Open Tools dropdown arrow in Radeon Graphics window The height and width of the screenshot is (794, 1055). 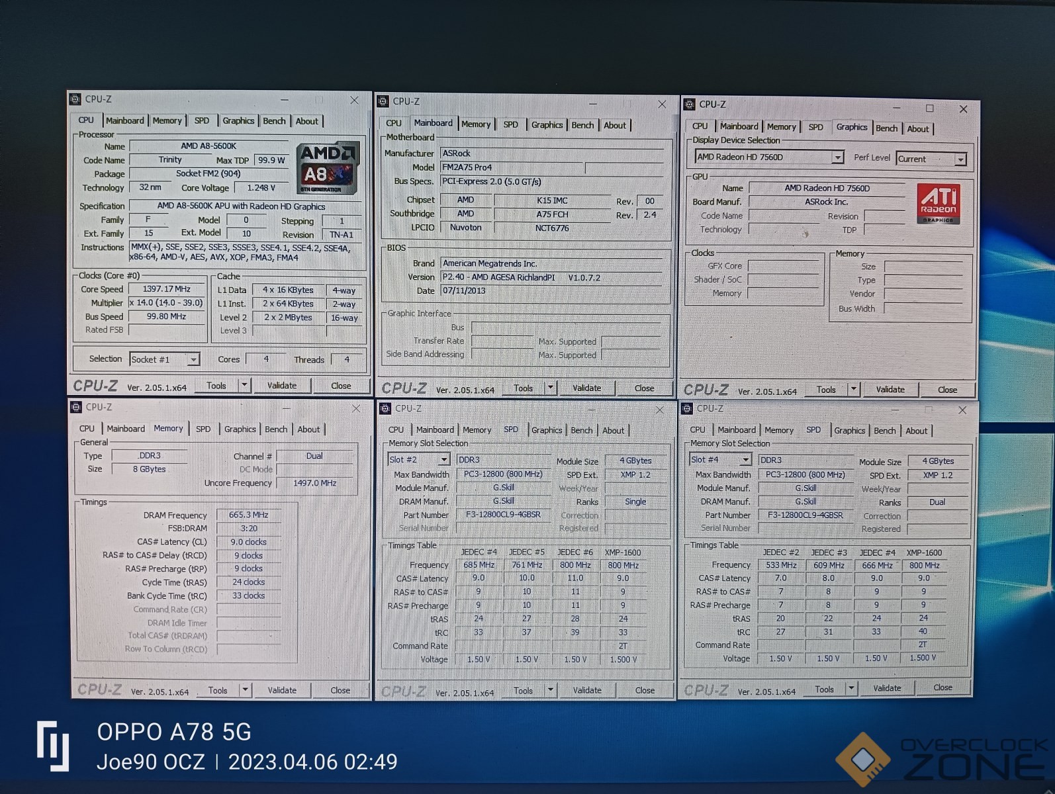(854, 389)
